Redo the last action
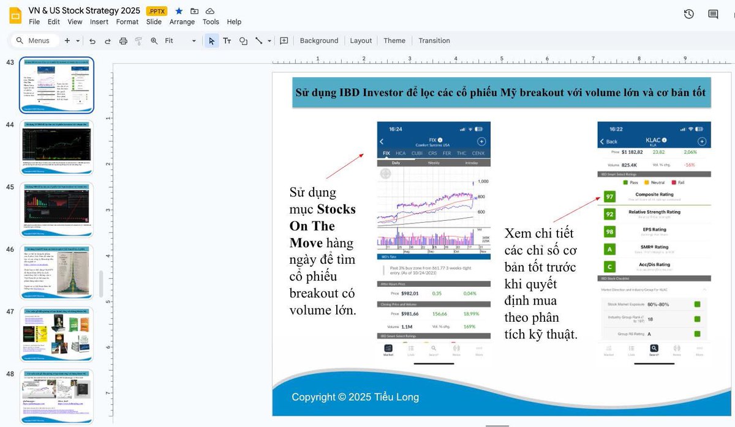This screenshot has height=427, width=735. pyautogui.click(x=108, y=41)
